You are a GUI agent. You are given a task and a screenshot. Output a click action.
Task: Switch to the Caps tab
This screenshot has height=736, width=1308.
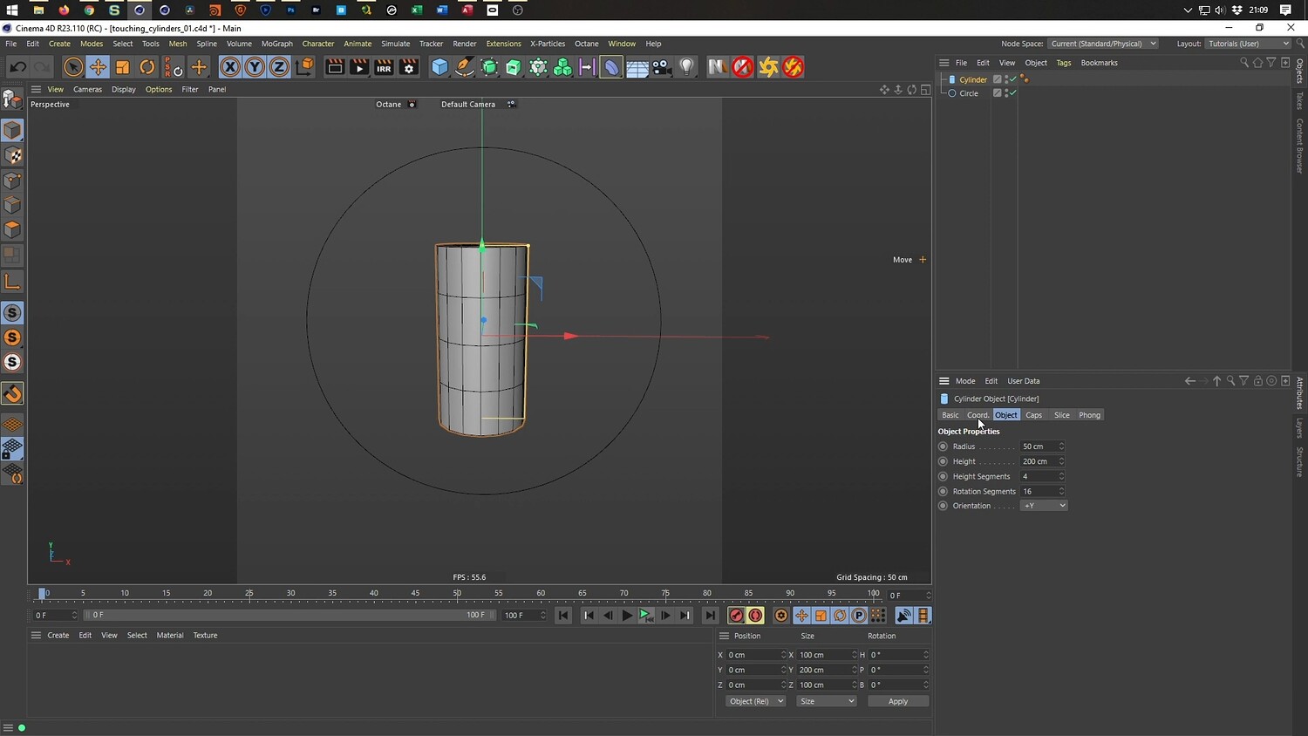click(1033, 415)
